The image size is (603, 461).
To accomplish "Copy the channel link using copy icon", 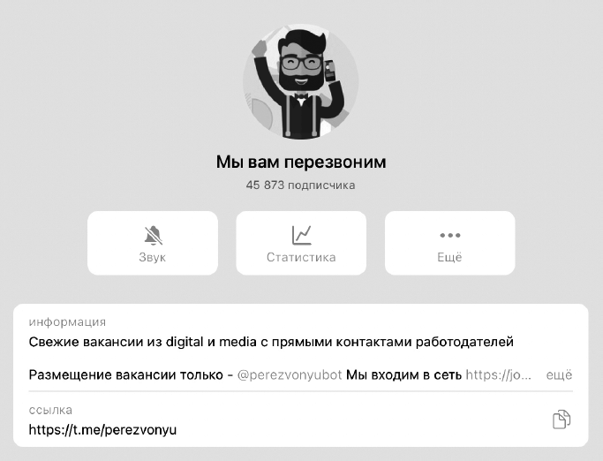I will pos(562,419).
